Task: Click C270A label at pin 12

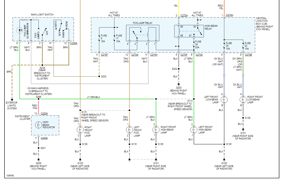Action: [135, 55]
